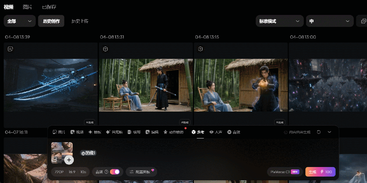The height and width of the screenshot is (183, 367).
Task: Select the 音效 sound effect mode
Action: pos(234,132)
